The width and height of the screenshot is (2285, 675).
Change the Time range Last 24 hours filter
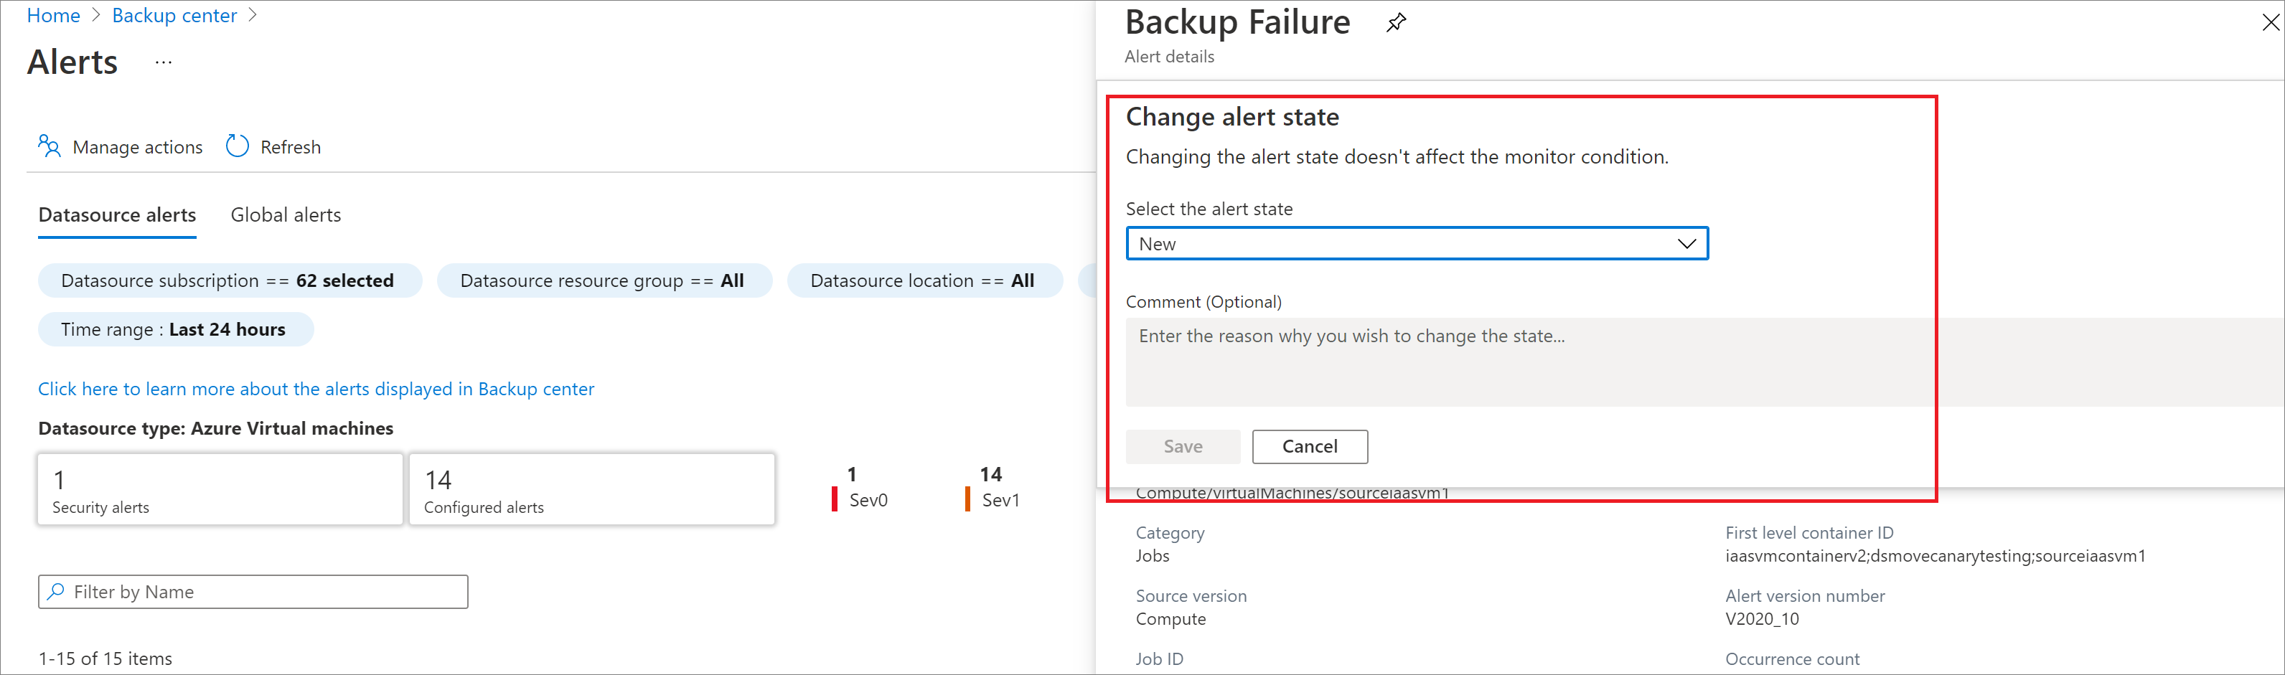pyautogui.click(x=174, y=330)
